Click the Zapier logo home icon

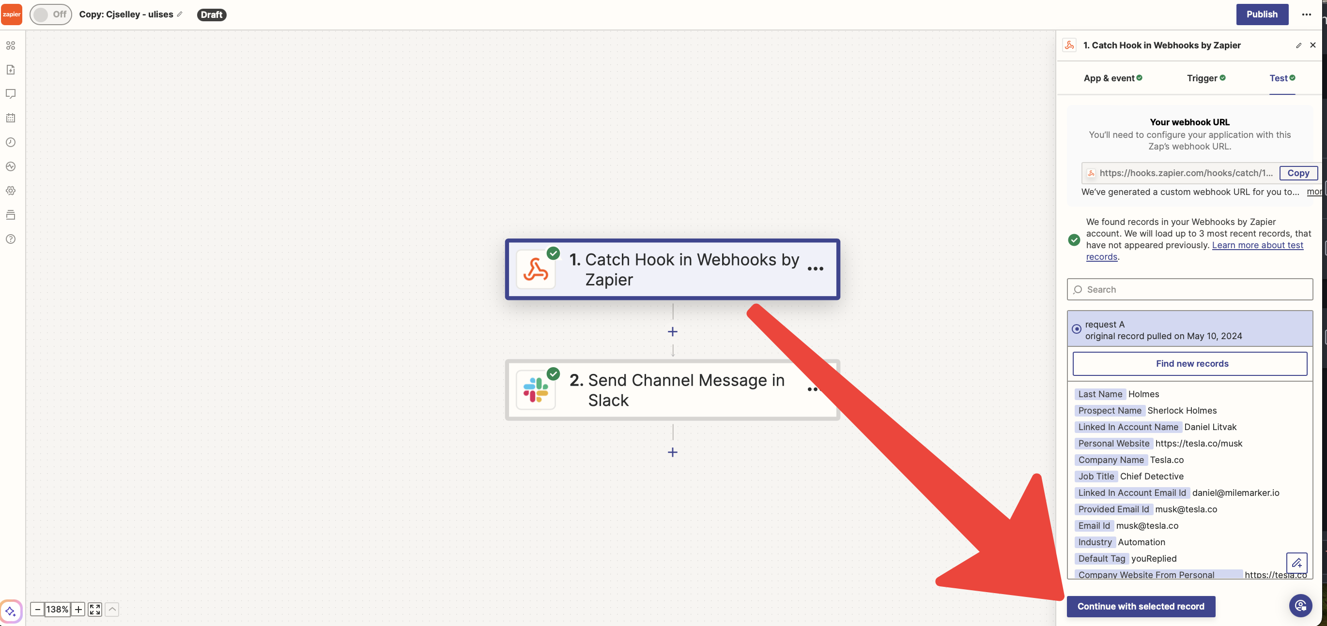[x=11, y=15]
